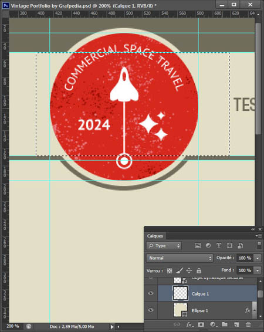Click the Fond 100 % field
264x332 pixels.
[x=245, y=270]
